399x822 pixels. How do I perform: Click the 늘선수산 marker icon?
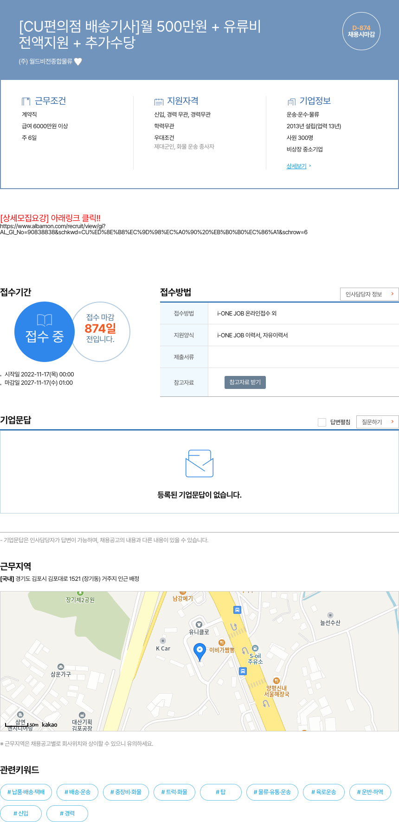(x=330, y=615)
